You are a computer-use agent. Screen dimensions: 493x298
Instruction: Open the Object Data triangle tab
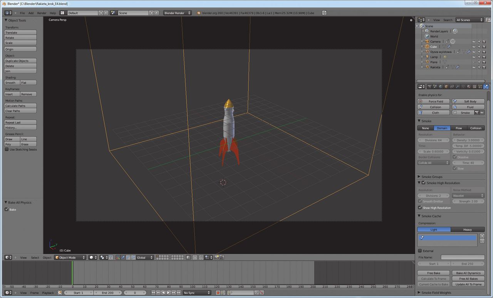pyautogui.click(x=463, y=87)
